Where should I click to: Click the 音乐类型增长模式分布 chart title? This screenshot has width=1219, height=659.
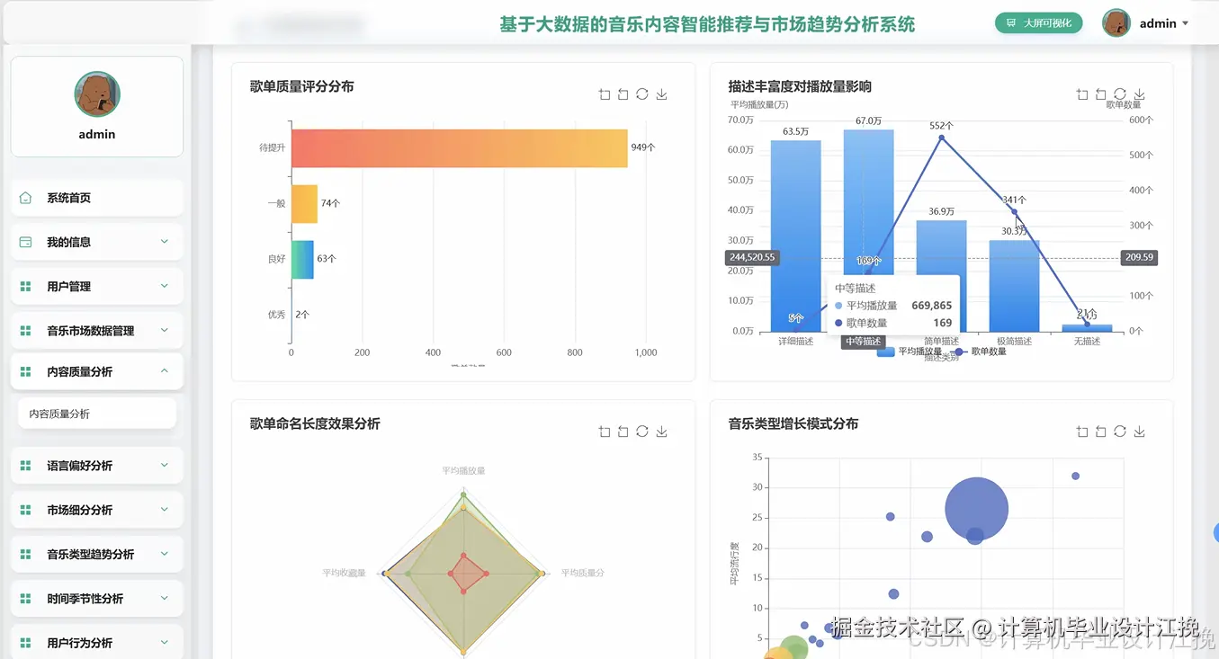[x=793, y=423]
